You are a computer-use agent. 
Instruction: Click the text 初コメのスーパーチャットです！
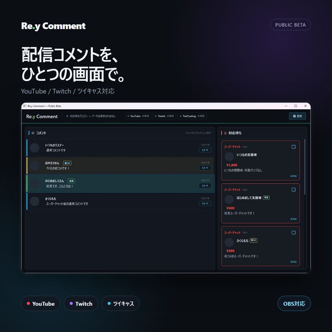(241, 256)
